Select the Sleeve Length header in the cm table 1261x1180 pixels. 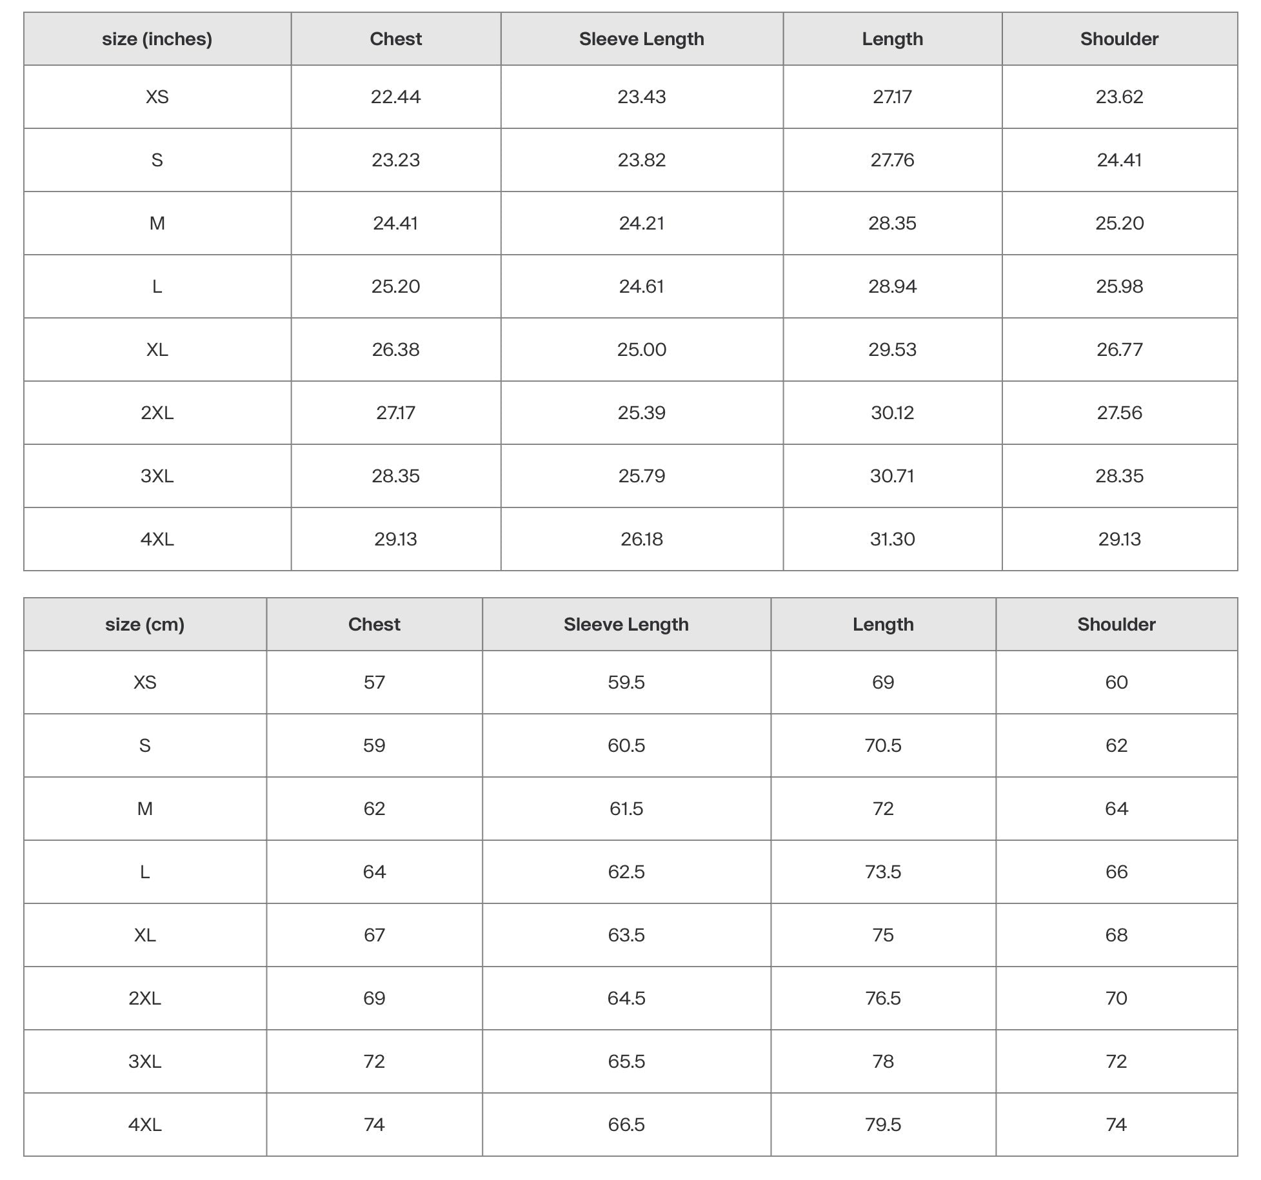click(x=626, y=624)
